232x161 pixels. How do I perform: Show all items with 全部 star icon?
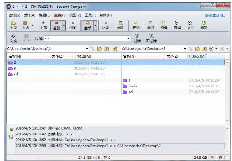43,25
